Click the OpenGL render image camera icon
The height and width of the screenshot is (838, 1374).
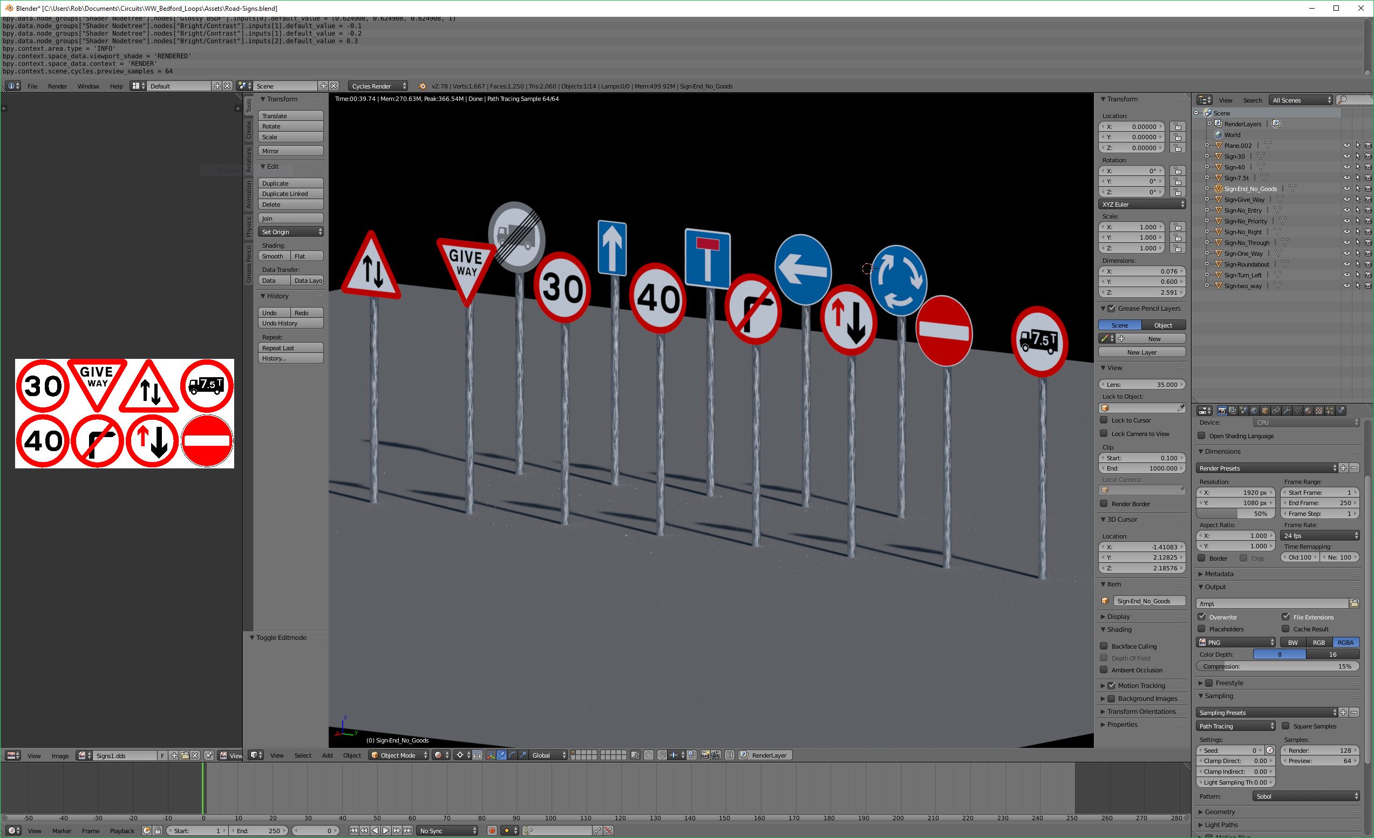click(705, 755)
